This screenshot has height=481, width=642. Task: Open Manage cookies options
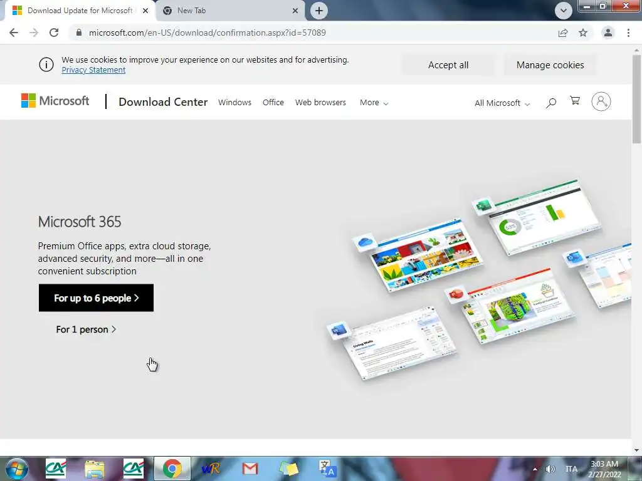[x=550, y=65]
